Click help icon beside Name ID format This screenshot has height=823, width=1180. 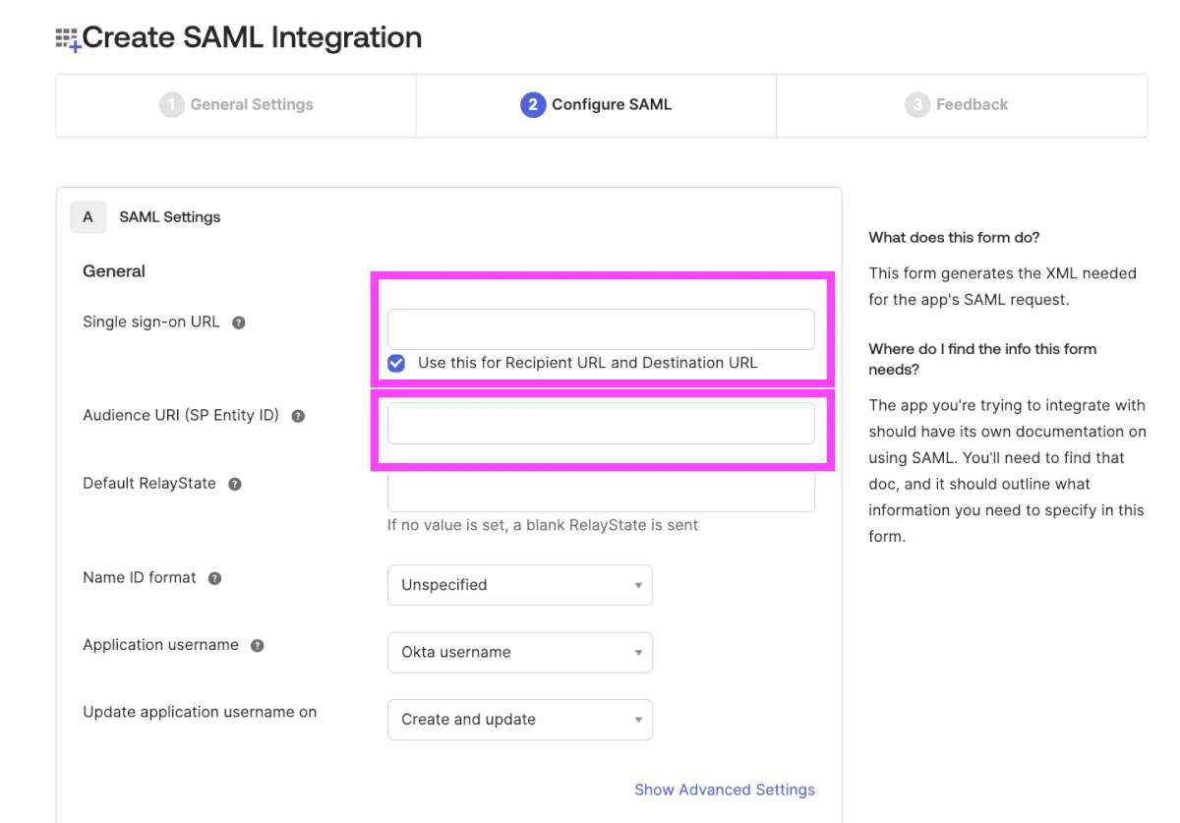[214, 578]
